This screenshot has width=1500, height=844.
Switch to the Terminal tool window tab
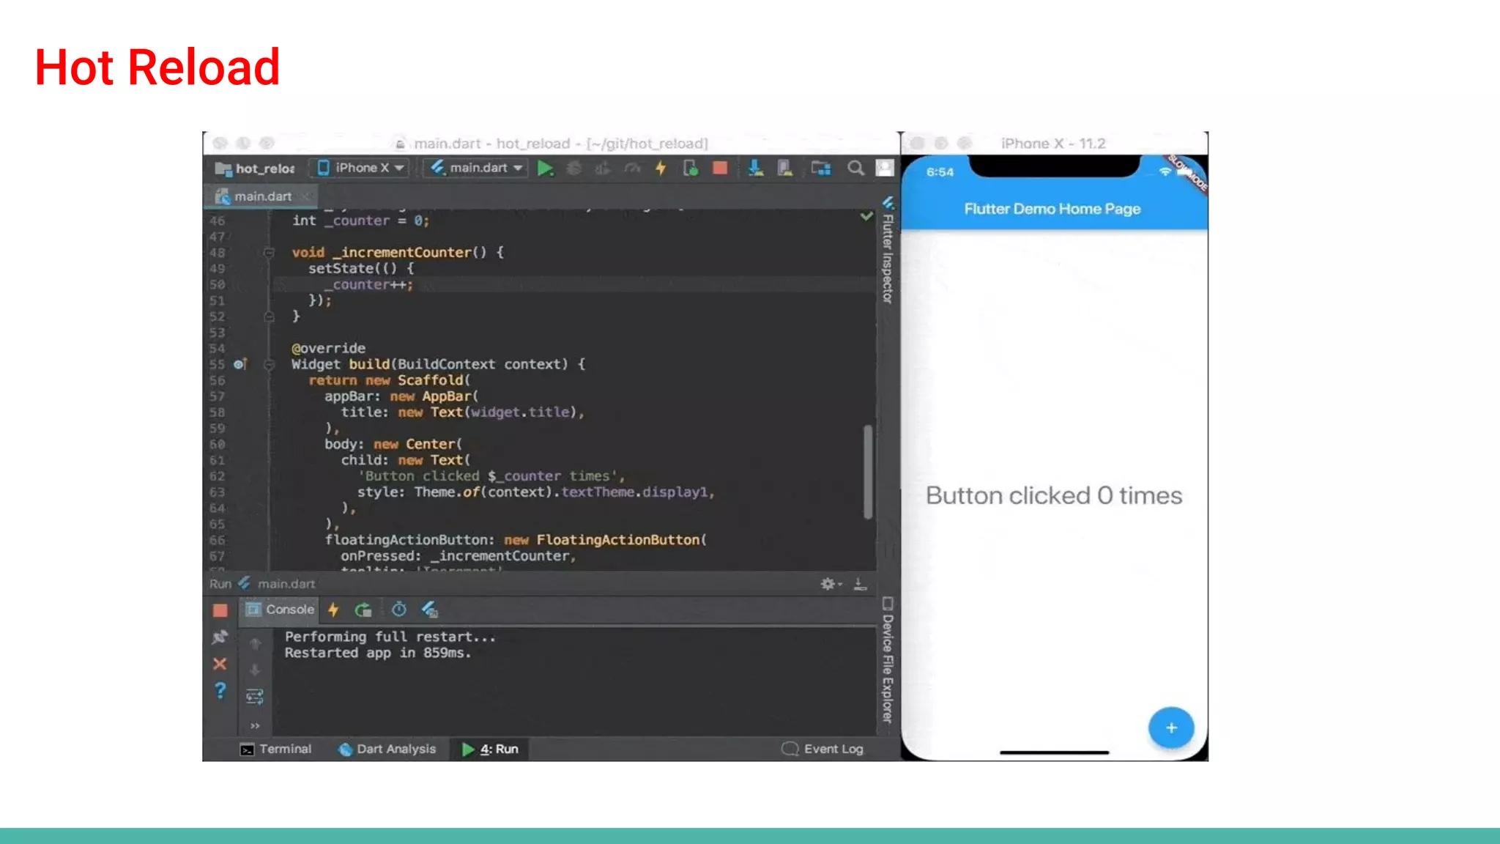point(276,749)
